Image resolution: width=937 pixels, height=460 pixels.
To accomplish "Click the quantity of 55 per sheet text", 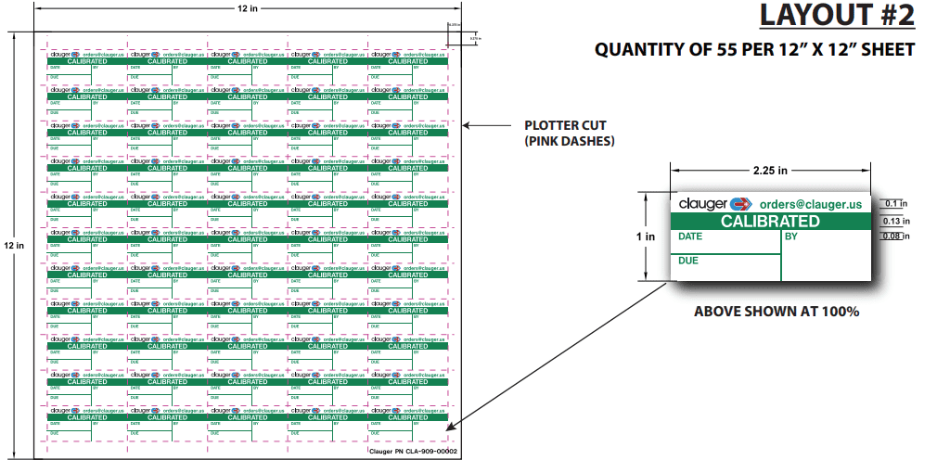I will click(754, 50).
